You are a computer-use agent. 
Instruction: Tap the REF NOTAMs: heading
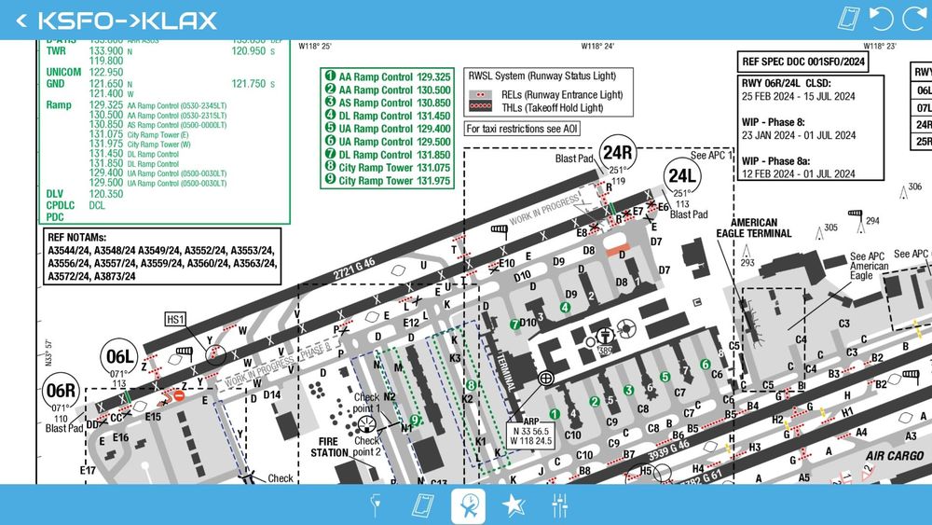point(76,237)
